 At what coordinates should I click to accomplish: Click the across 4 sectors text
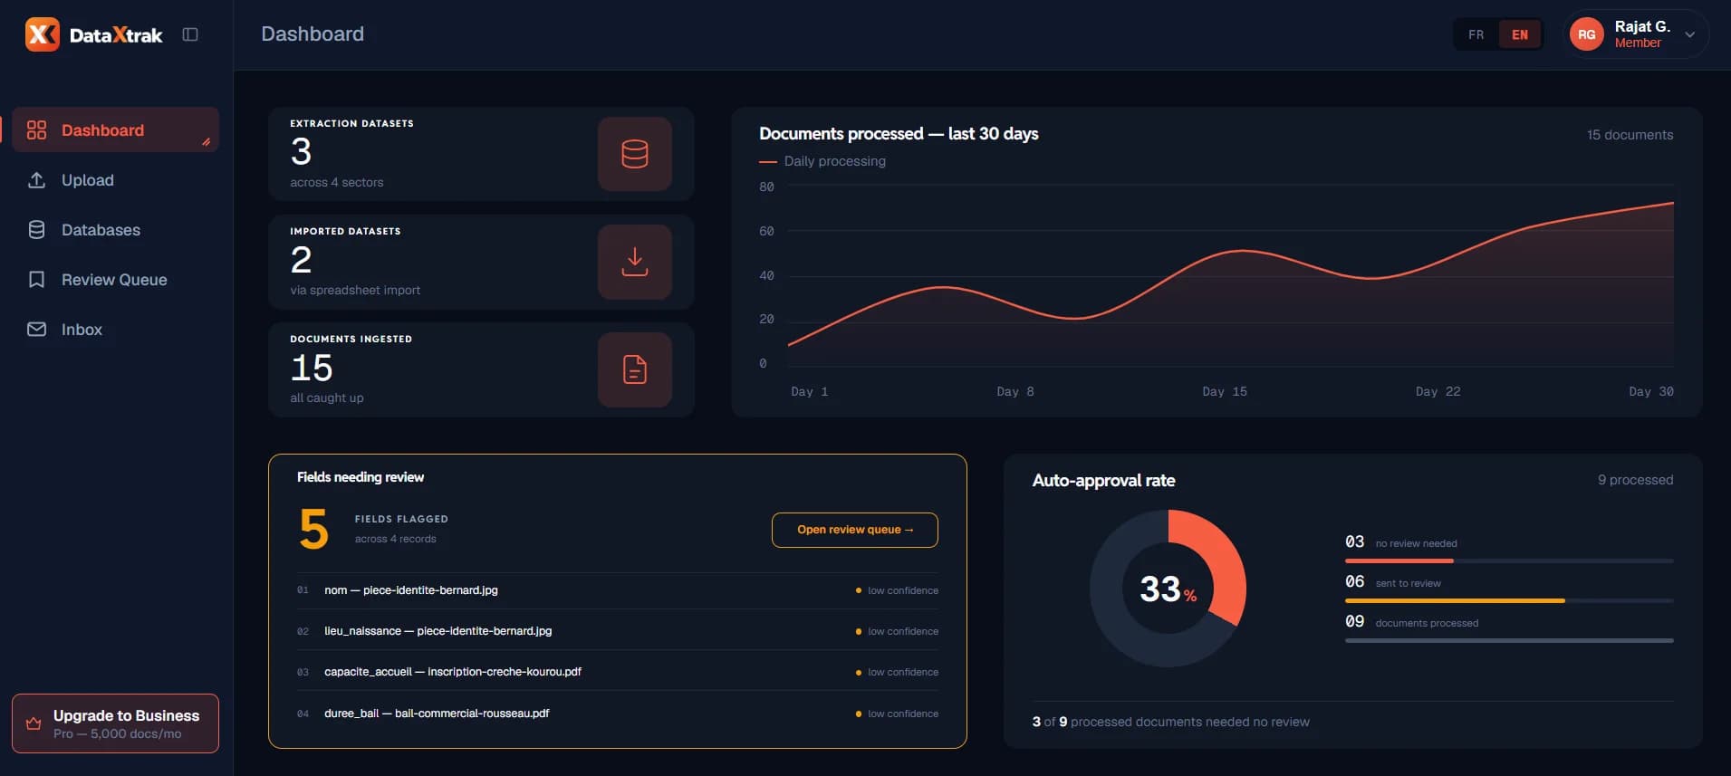coord(337,182)
